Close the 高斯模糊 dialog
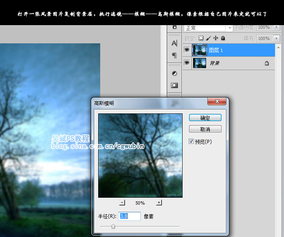This screenshot has height=237, width=284. click(217, 101)
